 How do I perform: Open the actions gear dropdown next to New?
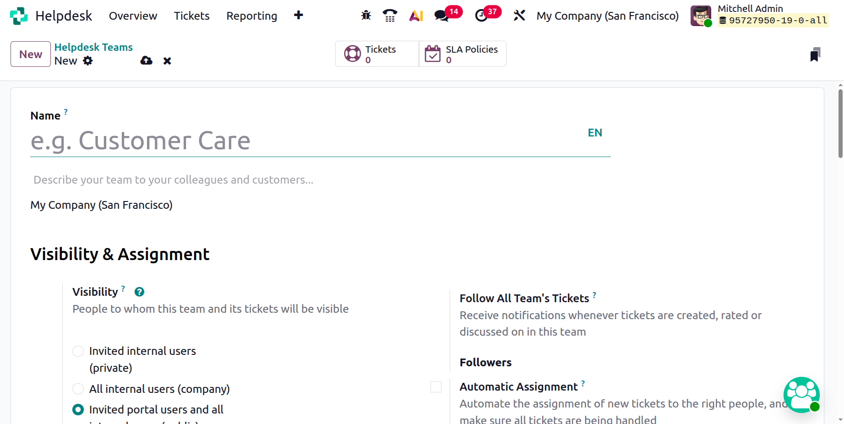pos(88,60)
